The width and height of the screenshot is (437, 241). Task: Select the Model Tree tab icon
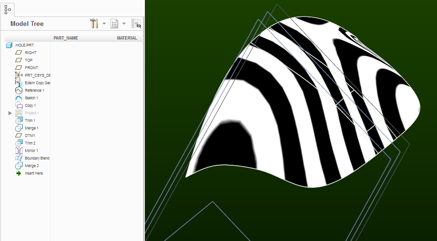point(8,10)
